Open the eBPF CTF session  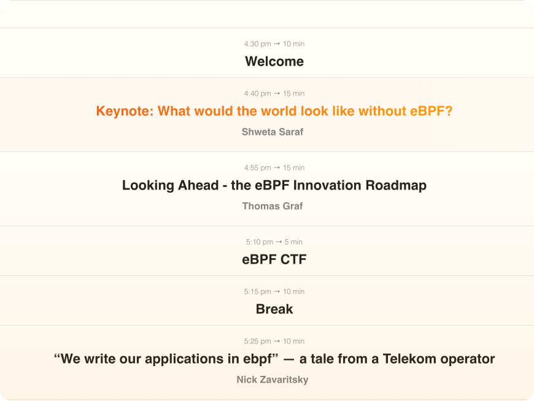[x=274, y=259]
